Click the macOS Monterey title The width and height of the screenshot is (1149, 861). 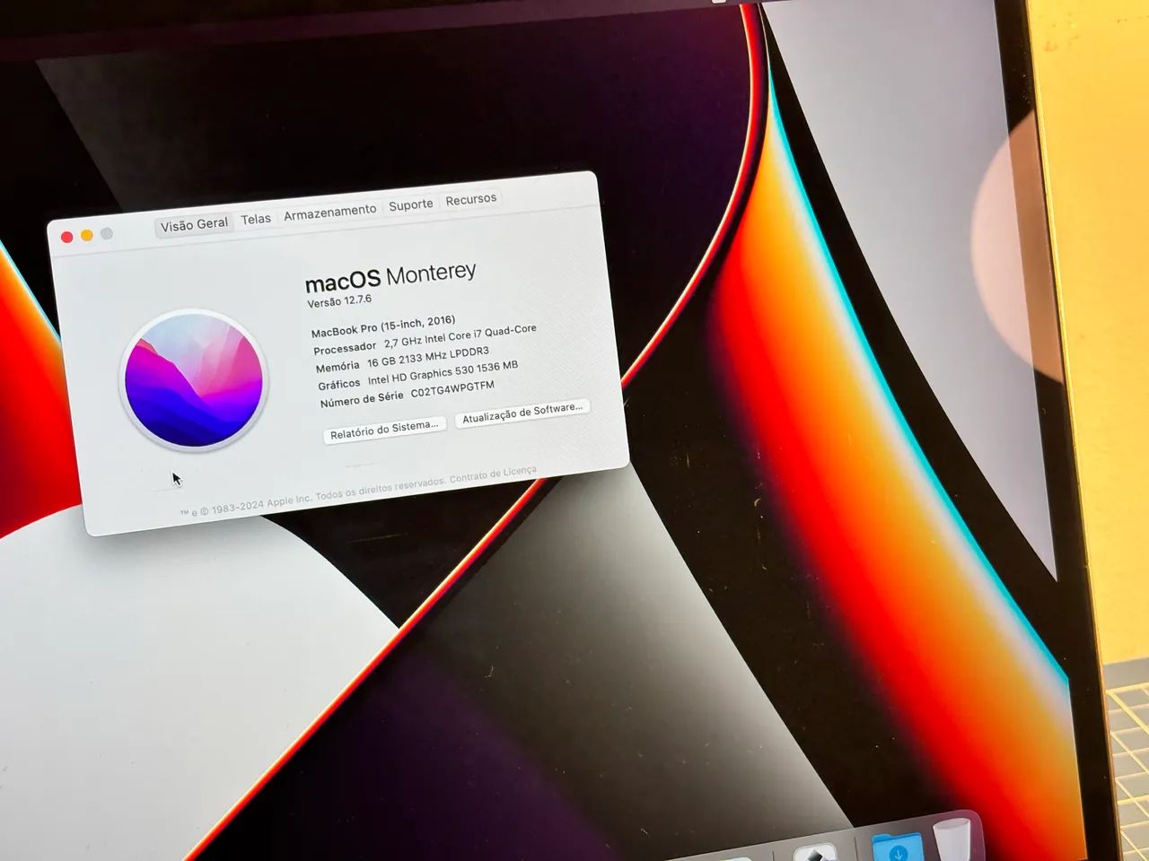(x=390, y=277)
